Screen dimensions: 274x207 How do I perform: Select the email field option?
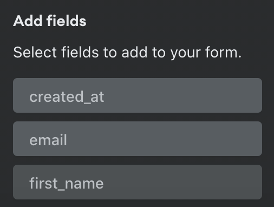click(138, 139)
